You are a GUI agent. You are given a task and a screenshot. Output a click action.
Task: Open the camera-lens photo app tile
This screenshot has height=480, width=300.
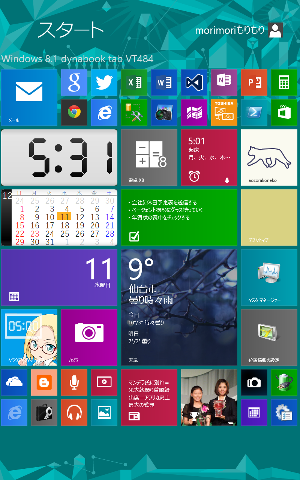point(164,112)
